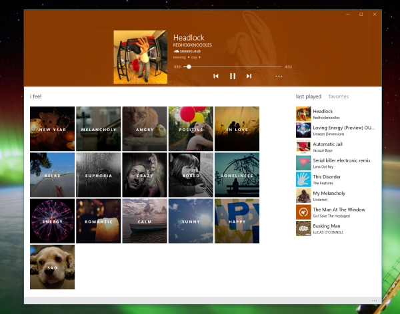Click the Headlock album art in player
The image size is (400, 314).
tap(140, 57)
